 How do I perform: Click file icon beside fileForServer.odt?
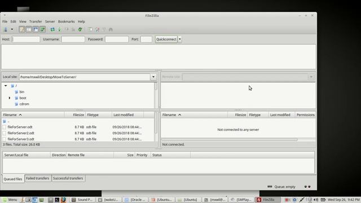(4, 127)
